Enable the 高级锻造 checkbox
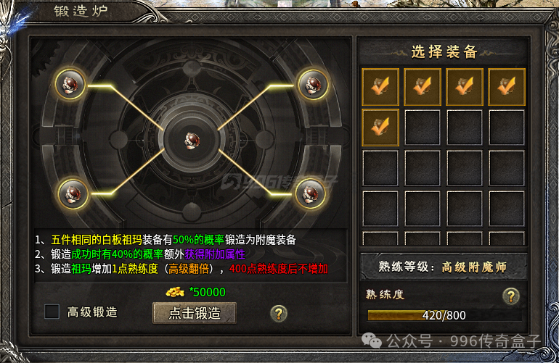Image resolution: width=559 pixels, height=363 pixels. (52, 312)
